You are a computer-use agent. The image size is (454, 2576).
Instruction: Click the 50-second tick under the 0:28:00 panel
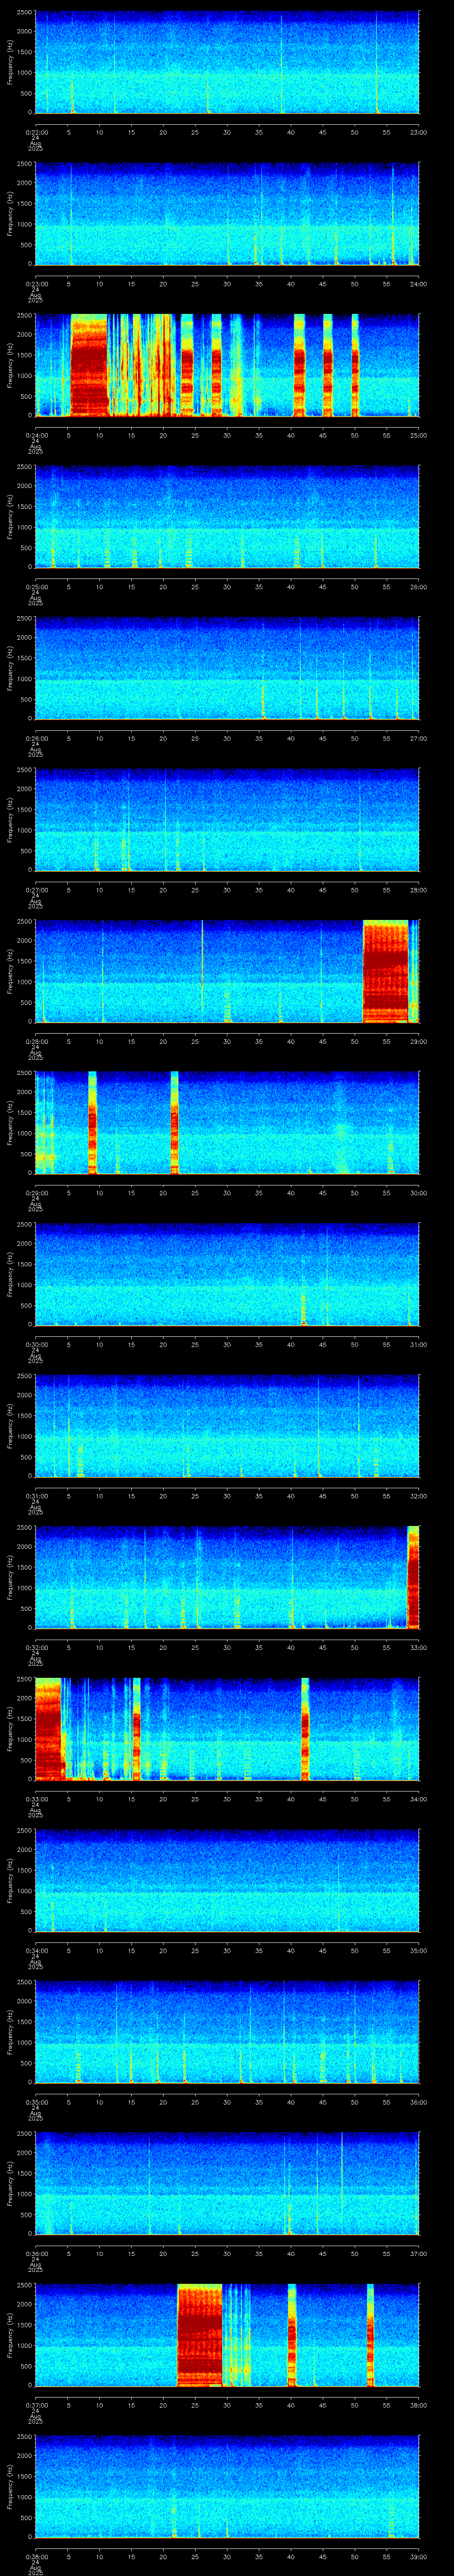click(355, 1041)
